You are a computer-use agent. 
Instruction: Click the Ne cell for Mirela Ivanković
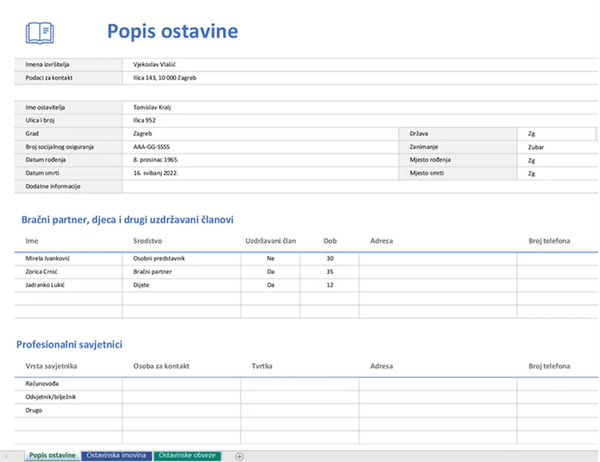coord(271,258)
